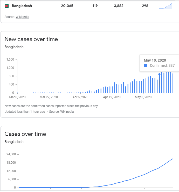Click the 24,000 y-axis label
The image size is (179, 192).
11,154
